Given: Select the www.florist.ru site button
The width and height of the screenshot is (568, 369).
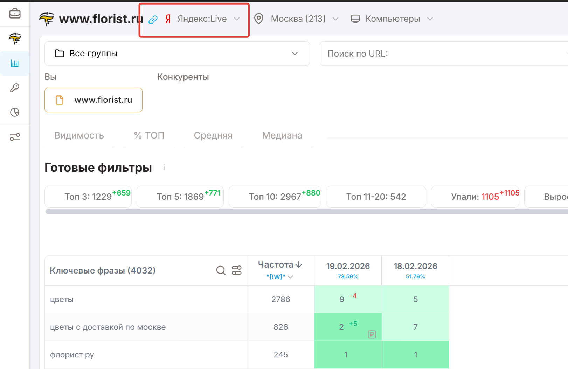Looking at the screenshot, I should coord(93,100).
